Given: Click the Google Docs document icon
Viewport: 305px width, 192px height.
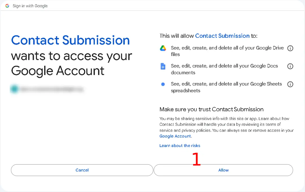Looking at the screenshot, I should pos(163,66).
